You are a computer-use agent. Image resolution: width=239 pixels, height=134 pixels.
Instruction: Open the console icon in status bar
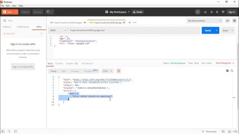point(15,131)
